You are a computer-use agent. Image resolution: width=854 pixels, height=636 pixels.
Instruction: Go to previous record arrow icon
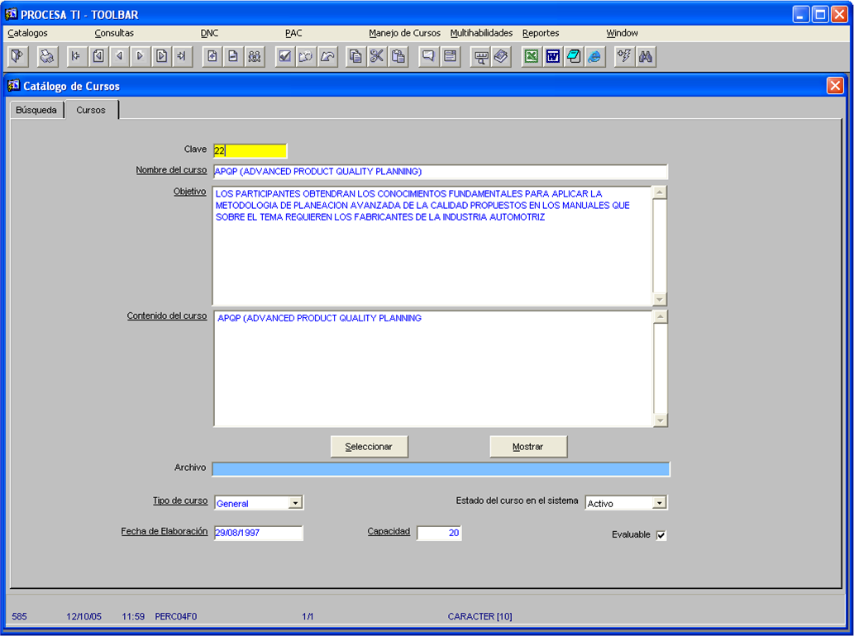(x=119, y=56)
